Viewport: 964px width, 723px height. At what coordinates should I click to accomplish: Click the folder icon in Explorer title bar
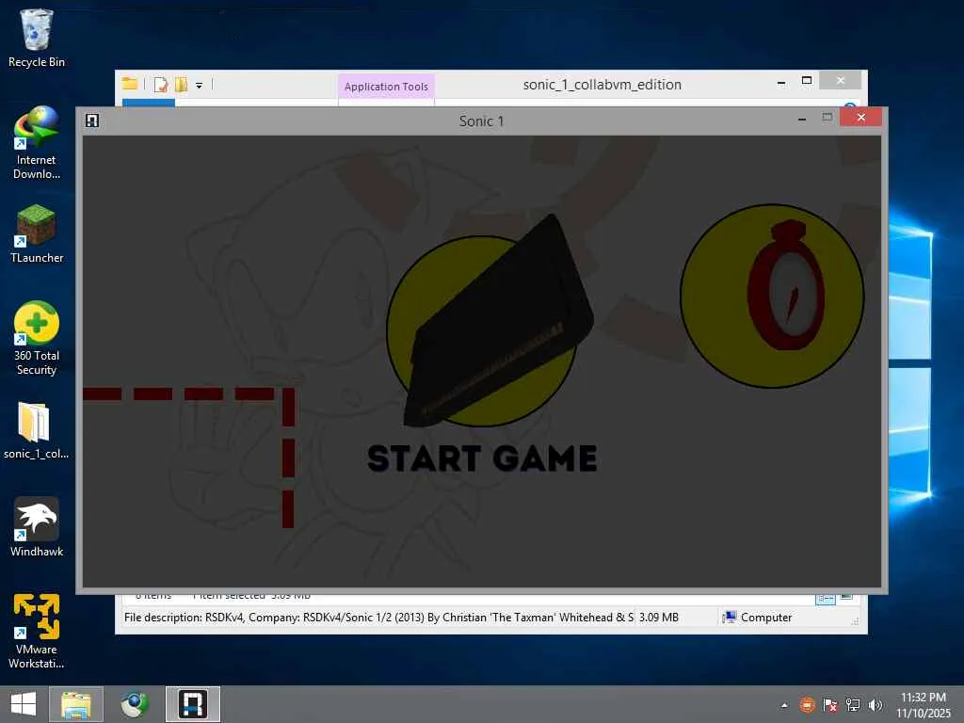129,84
